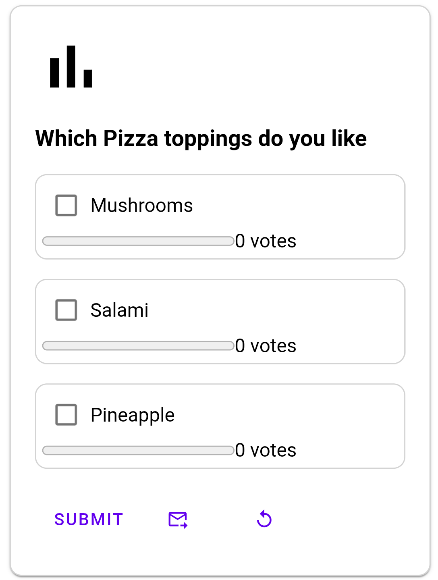This screenshot has width=438, height=580.
Task: Click the 0 votes label for Pineapple
Action: coord(266,450)
